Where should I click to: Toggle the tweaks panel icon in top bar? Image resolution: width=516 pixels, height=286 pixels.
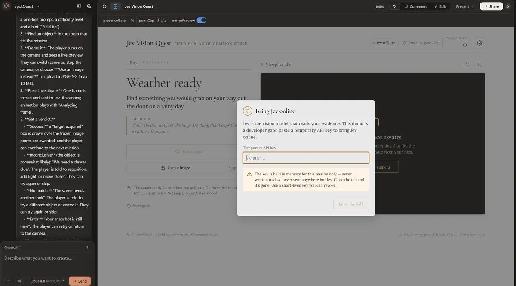[x=115, y=6]
